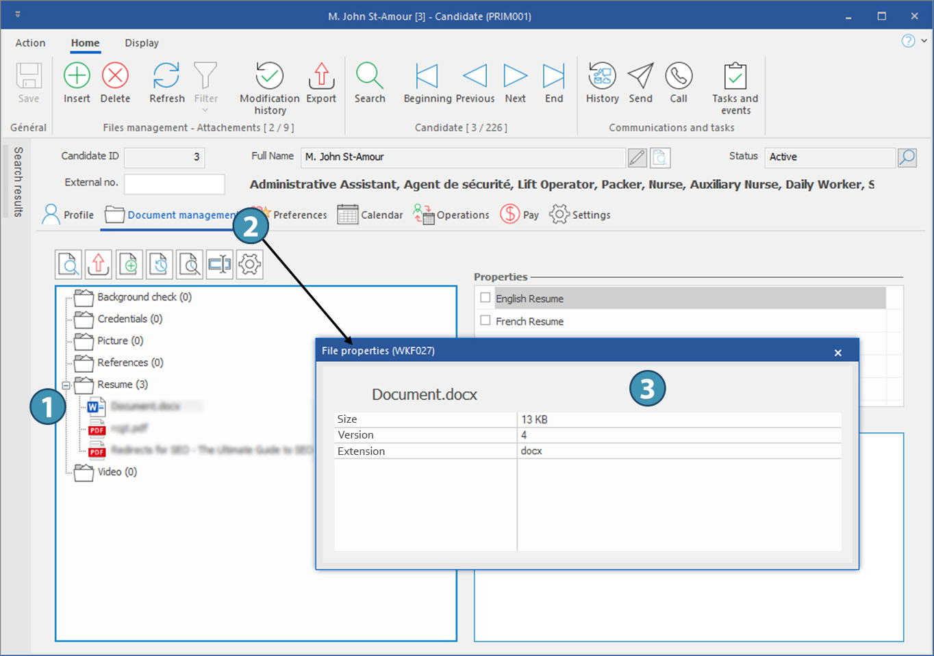
Task: Collapse the Resume folder tree node
Action: [x=66, y=385]
